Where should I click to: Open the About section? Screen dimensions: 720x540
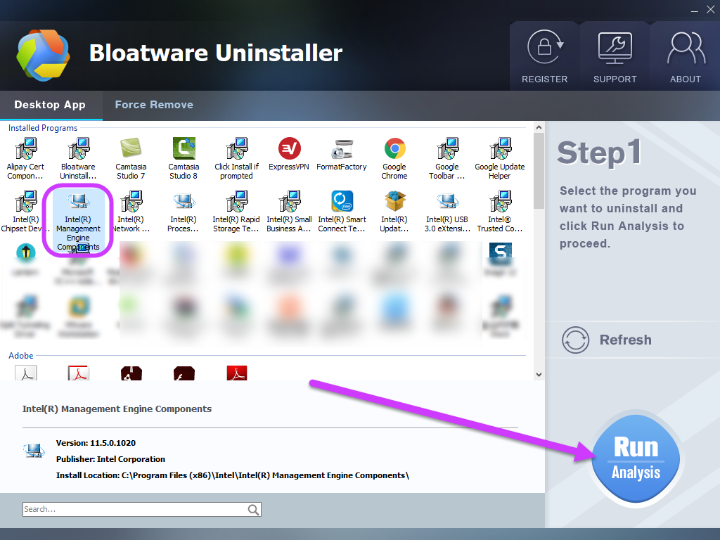685,56
